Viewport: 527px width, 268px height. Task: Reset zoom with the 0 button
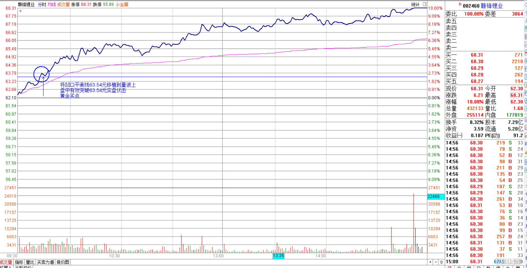(441, 262)
